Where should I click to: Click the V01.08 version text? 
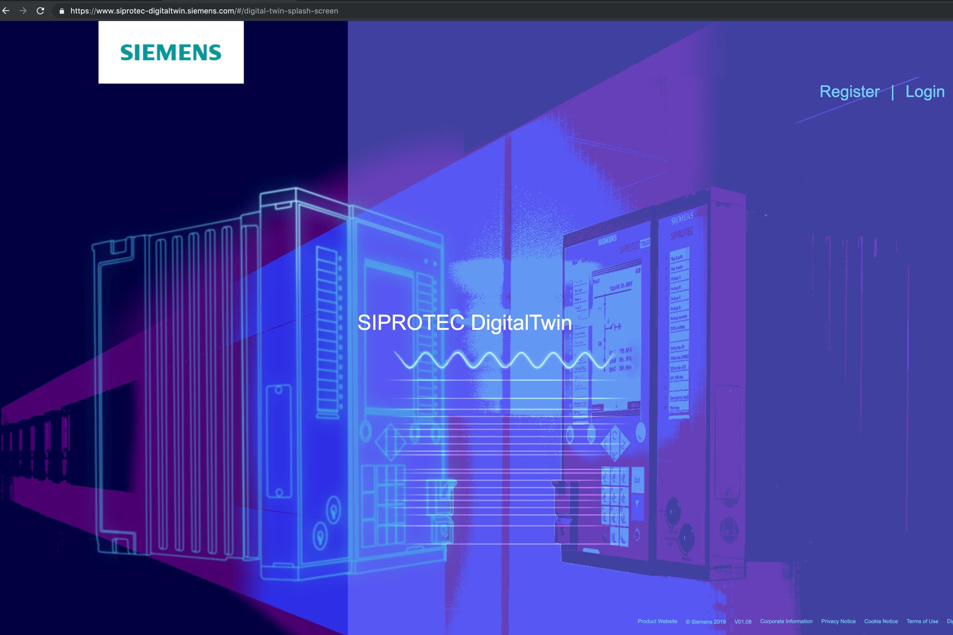click(x=743, y=622)
